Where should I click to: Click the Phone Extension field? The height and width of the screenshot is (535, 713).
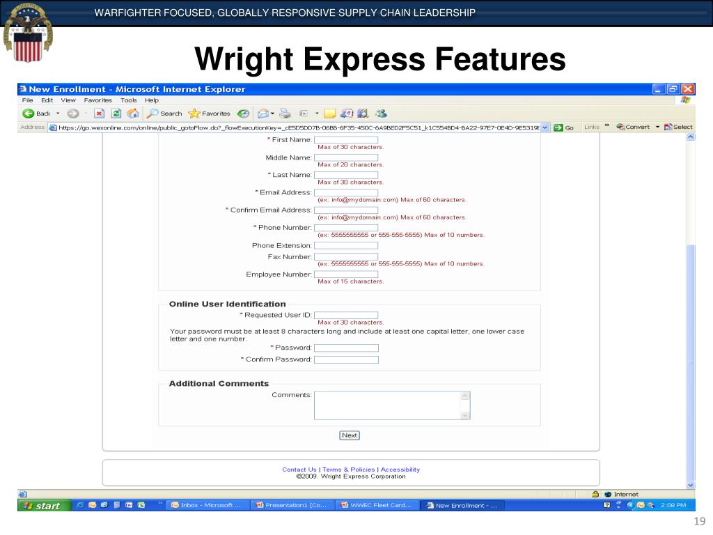346,246
